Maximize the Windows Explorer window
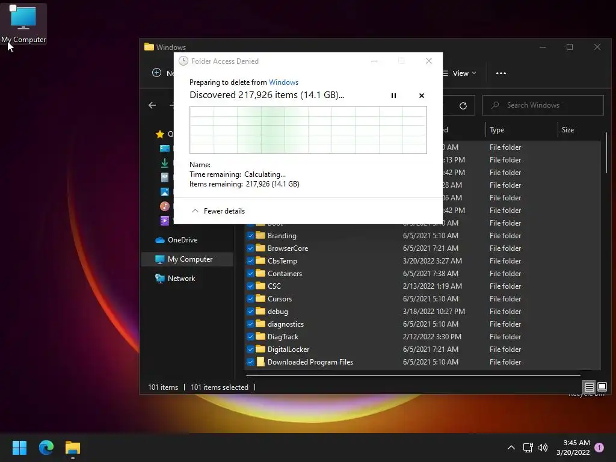 (x=570, y=47)
